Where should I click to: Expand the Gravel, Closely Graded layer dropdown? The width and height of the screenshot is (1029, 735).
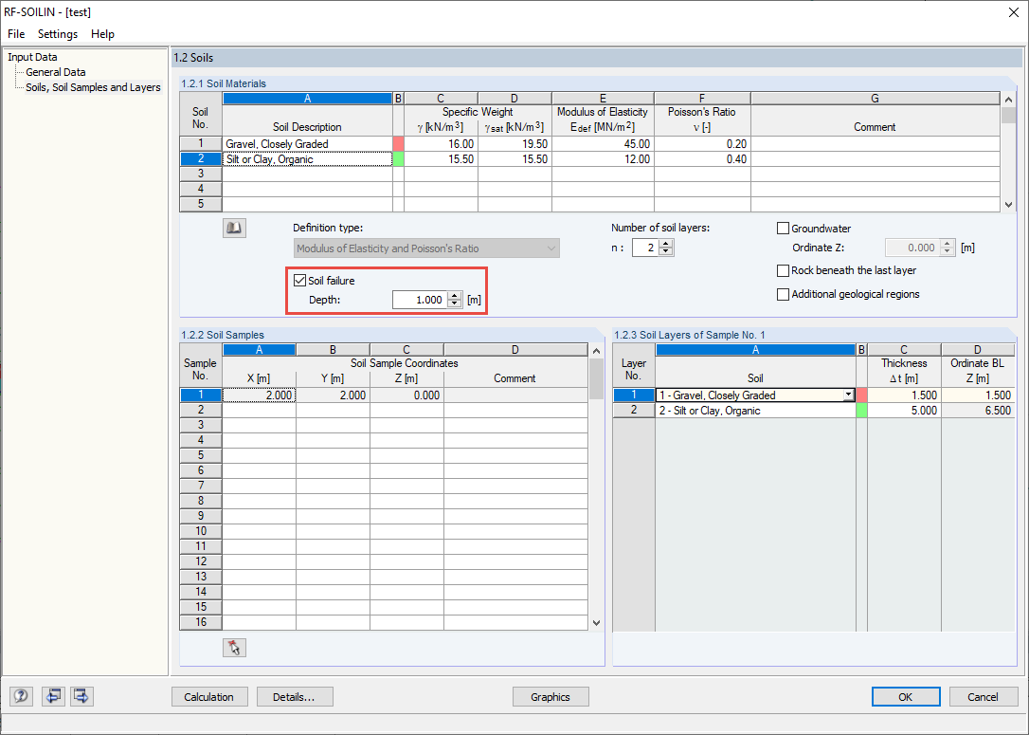[849, 395]
